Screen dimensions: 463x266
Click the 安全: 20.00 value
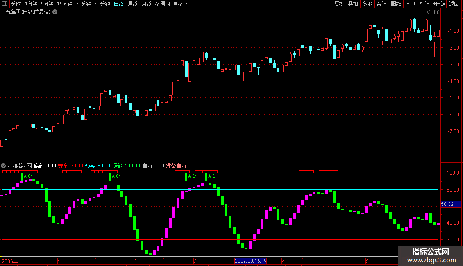[70, 166]
